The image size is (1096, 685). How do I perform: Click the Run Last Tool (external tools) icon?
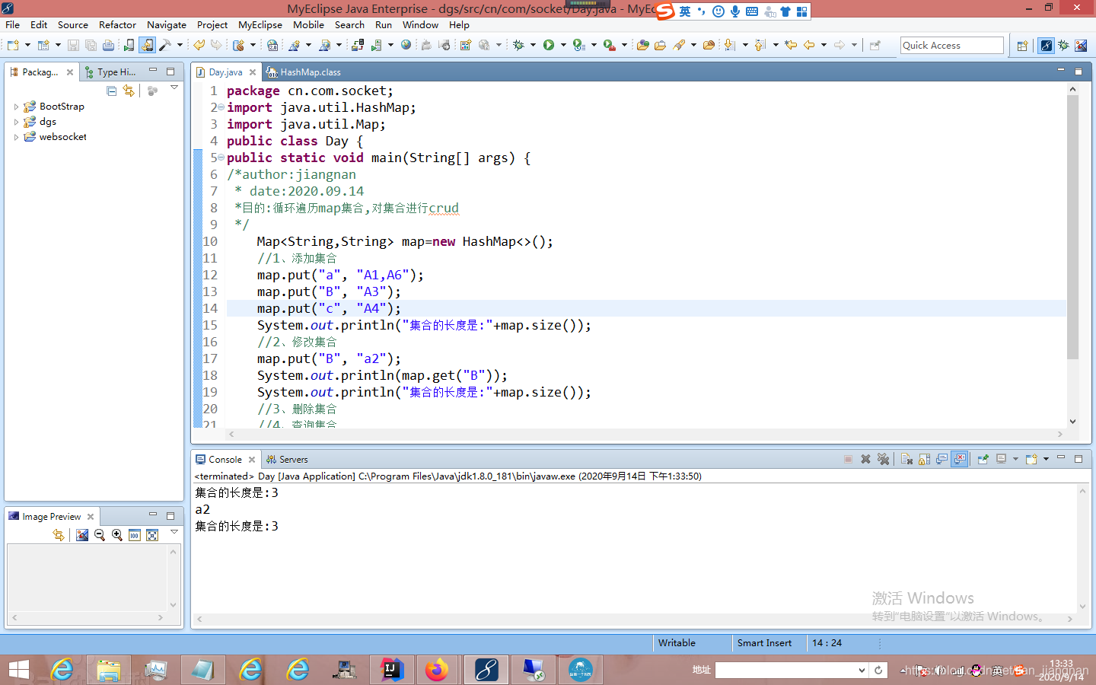[610, 45]
